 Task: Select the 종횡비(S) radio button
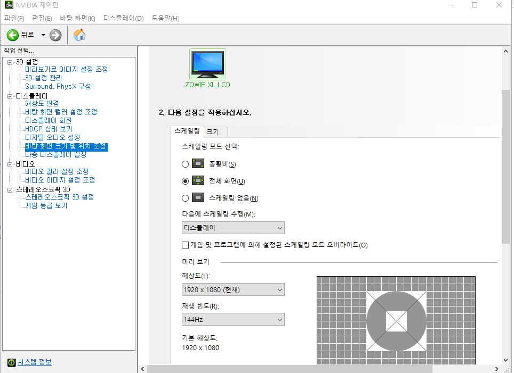(185, 164)
